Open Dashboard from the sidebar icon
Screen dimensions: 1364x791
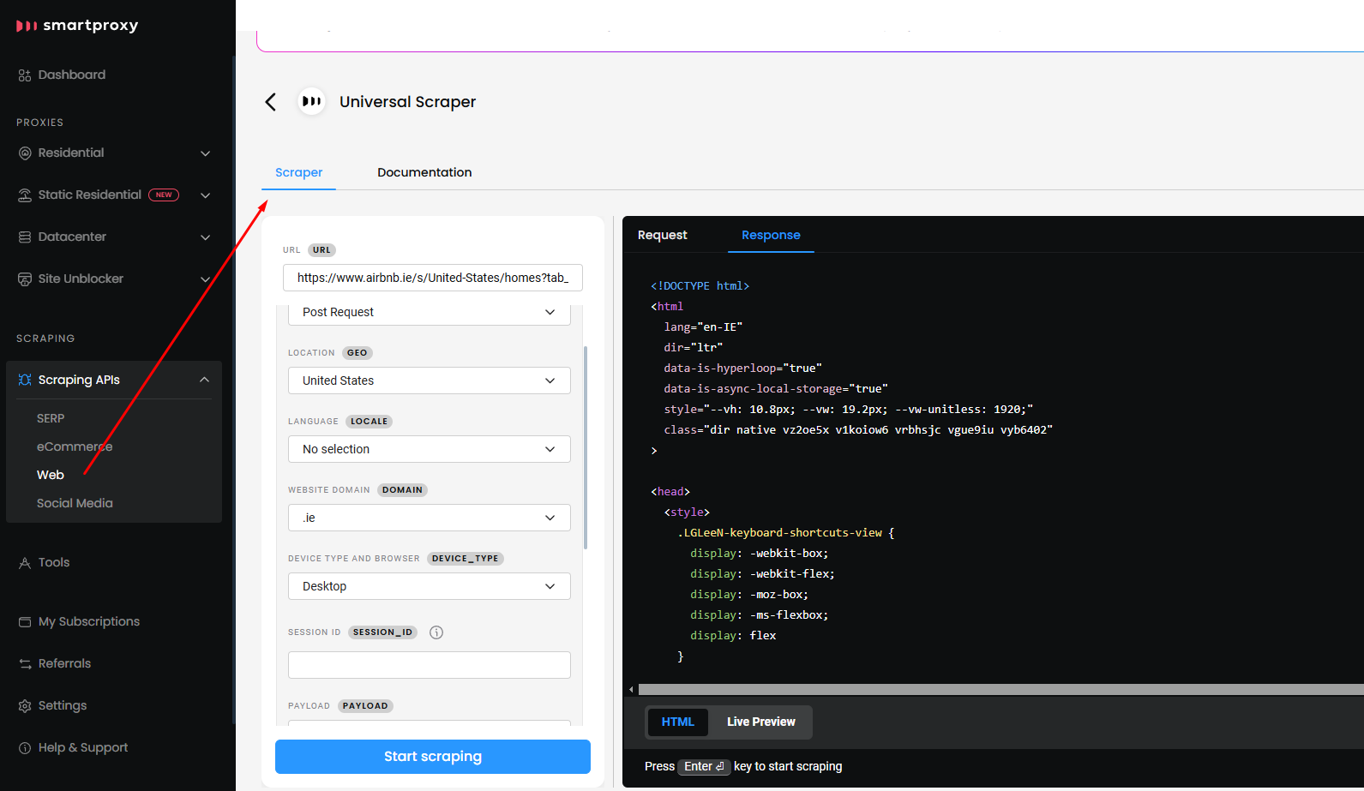coord(25,75)
